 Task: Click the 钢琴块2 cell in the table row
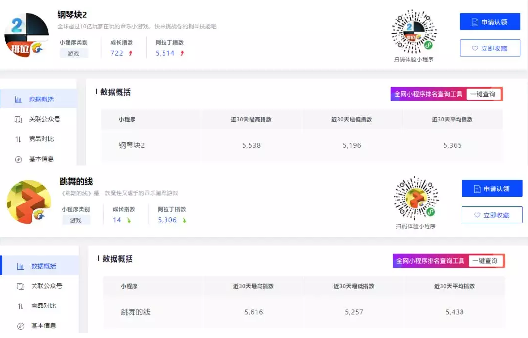(x=132, y=145)
